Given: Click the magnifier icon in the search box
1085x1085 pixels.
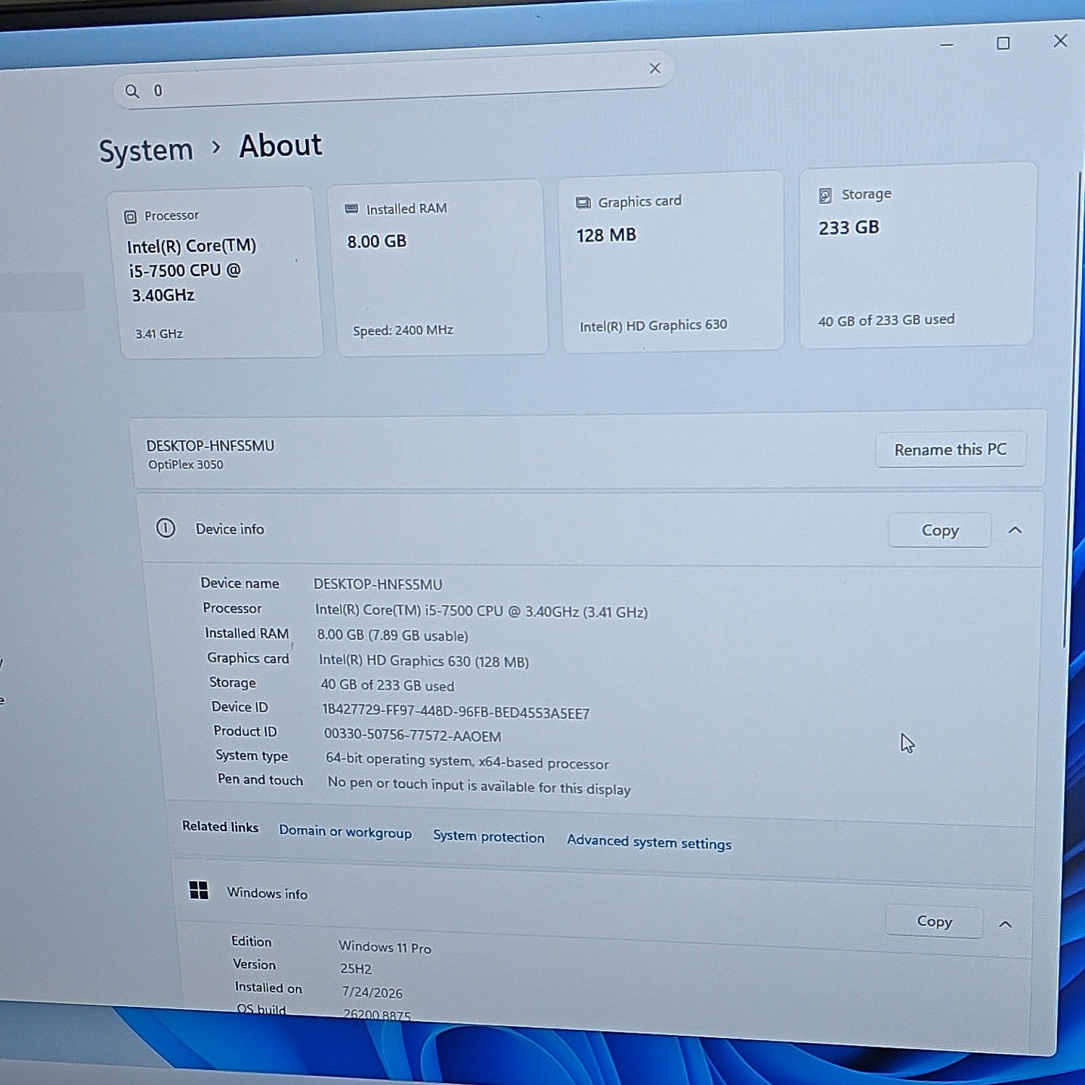Looking at the screenshot, I should (x=132, y=91).
